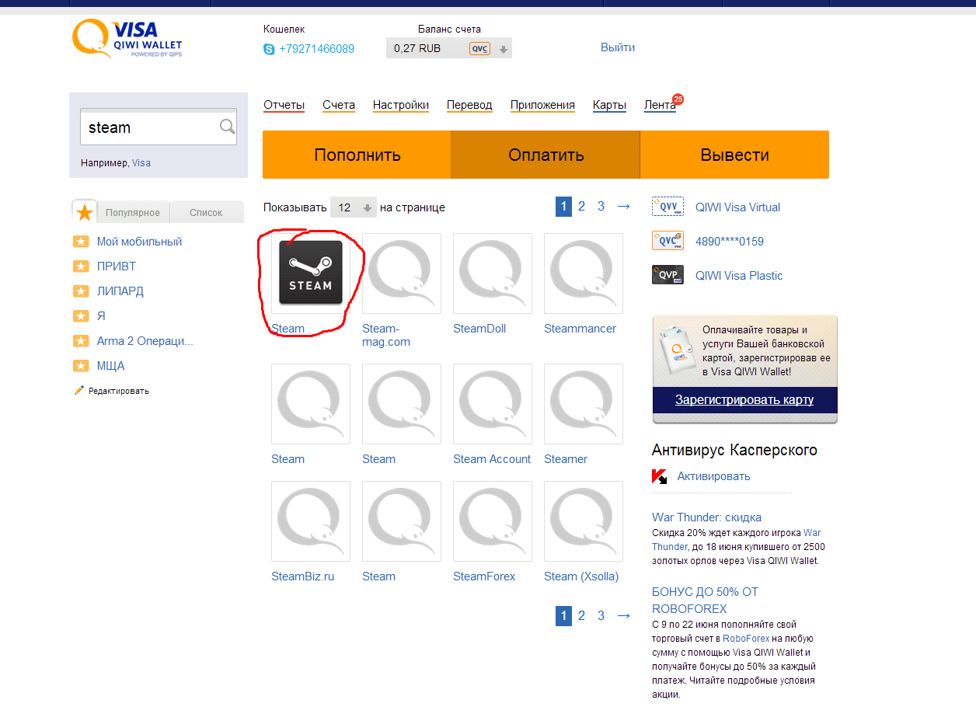The height and width of the screenshot is (707, 976).
Task: Click the Visa QIWI Wallet logo
Action: pos(127,39)
